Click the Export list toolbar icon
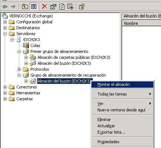Viewport: 161px width, 148px height. 70,7
